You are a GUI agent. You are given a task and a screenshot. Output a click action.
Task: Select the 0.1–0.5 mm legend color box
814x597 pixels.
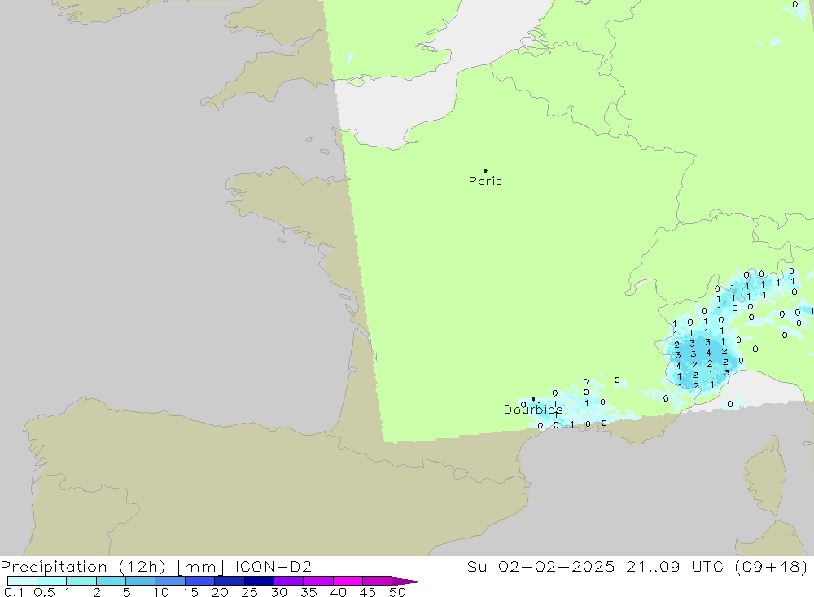pyautogui.click(x=22, y=581)
